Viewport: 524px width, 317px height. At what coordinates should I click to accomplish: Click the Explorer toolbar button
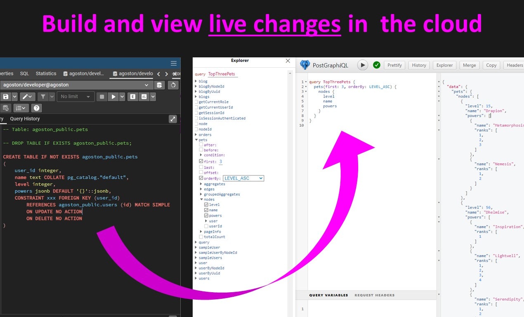point(445,65)
